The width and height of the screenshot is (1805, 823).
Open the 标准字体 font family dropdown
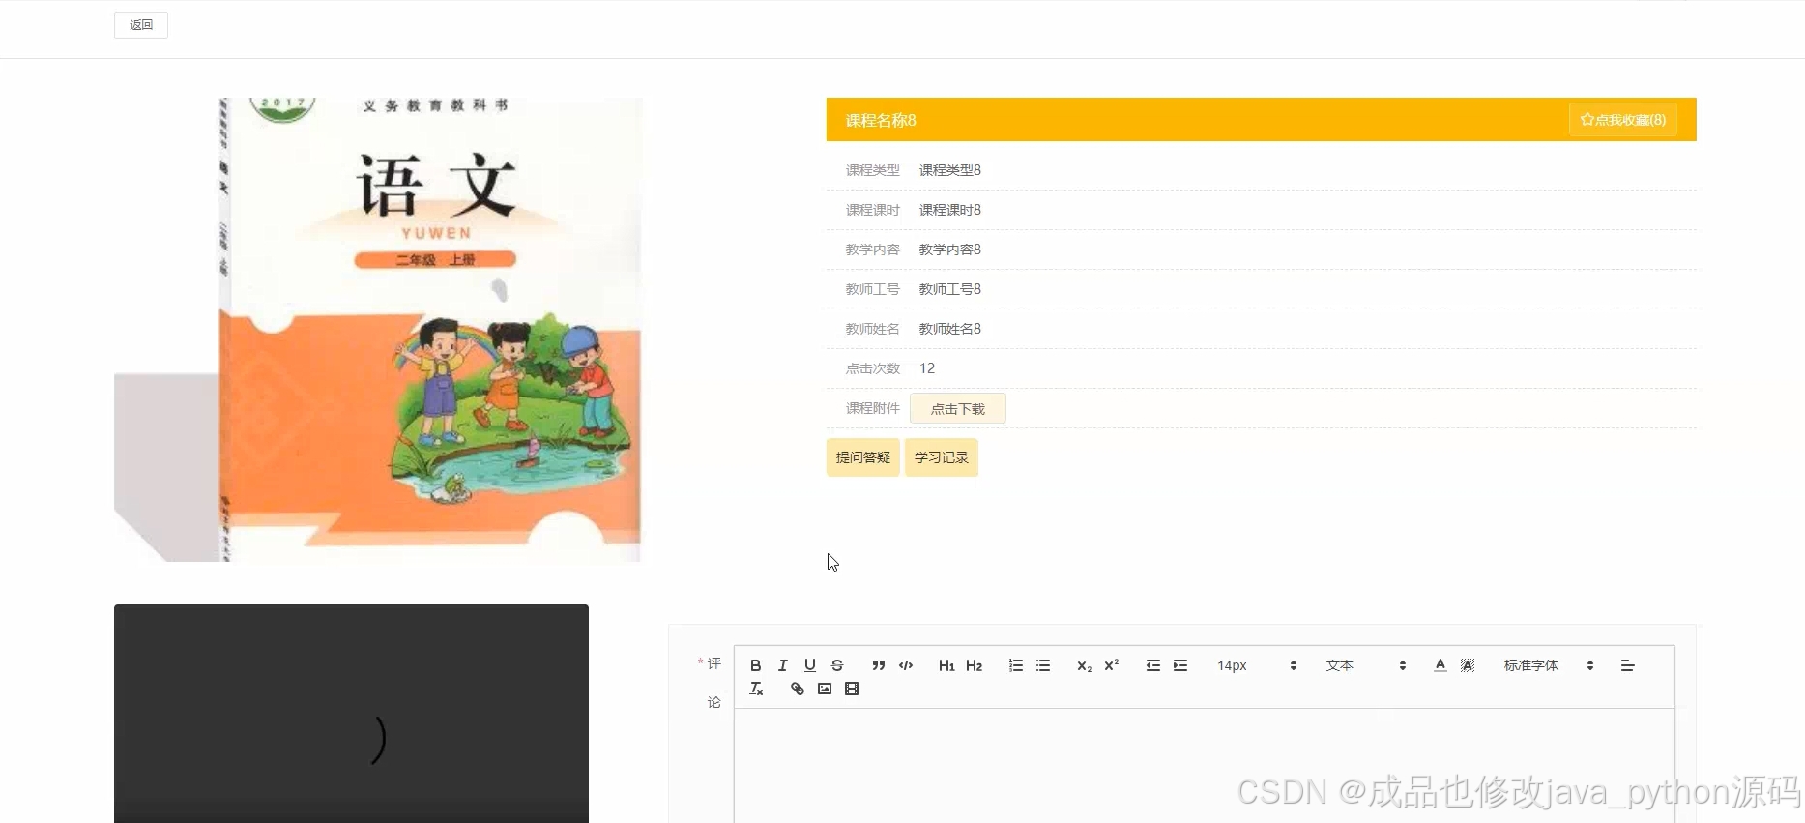[x=1549, y=665]
